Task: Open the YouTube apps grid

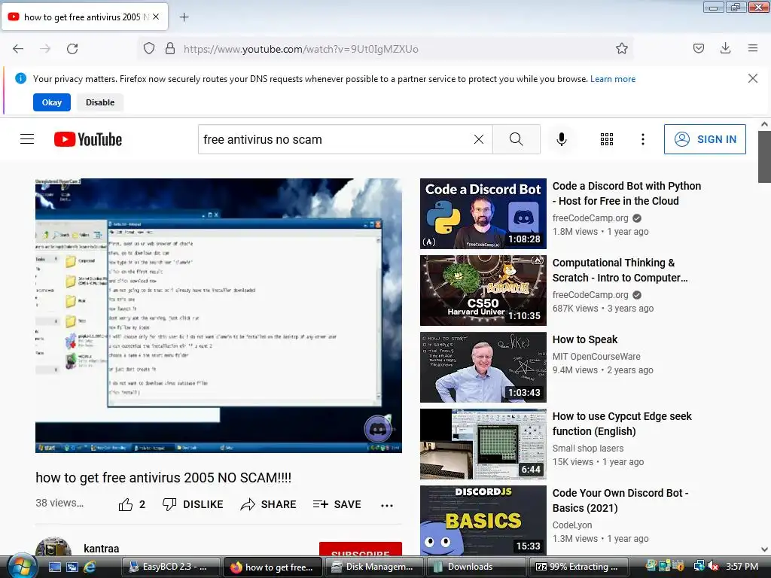Action: coord(607,139)
